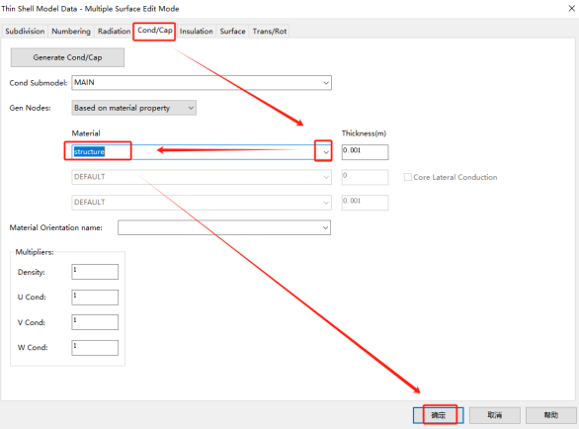Click the first Thickness field 0.001
Screen dimensions: 579x429
click(x=365, y=152)
